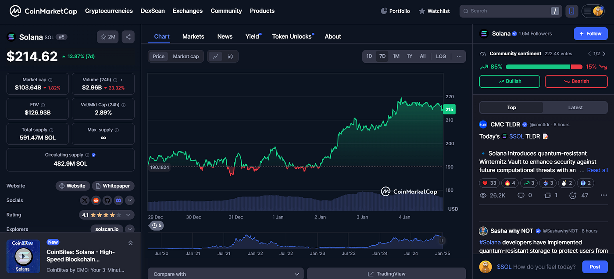
Task: Open CMC TLDR post options menu
Action: [x=604, y=195]
